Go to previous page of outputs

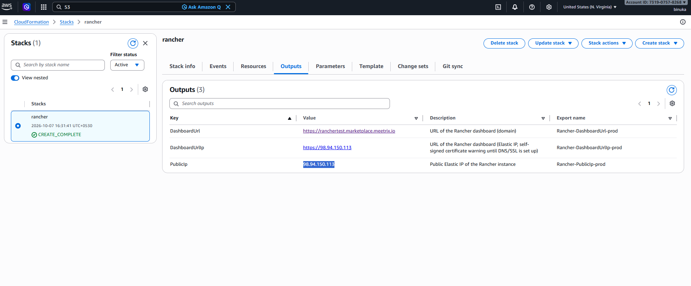[639, 104]
